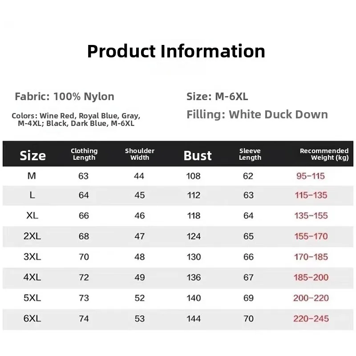
Task: Select the Bust column header
Action: tap(198, 155)
